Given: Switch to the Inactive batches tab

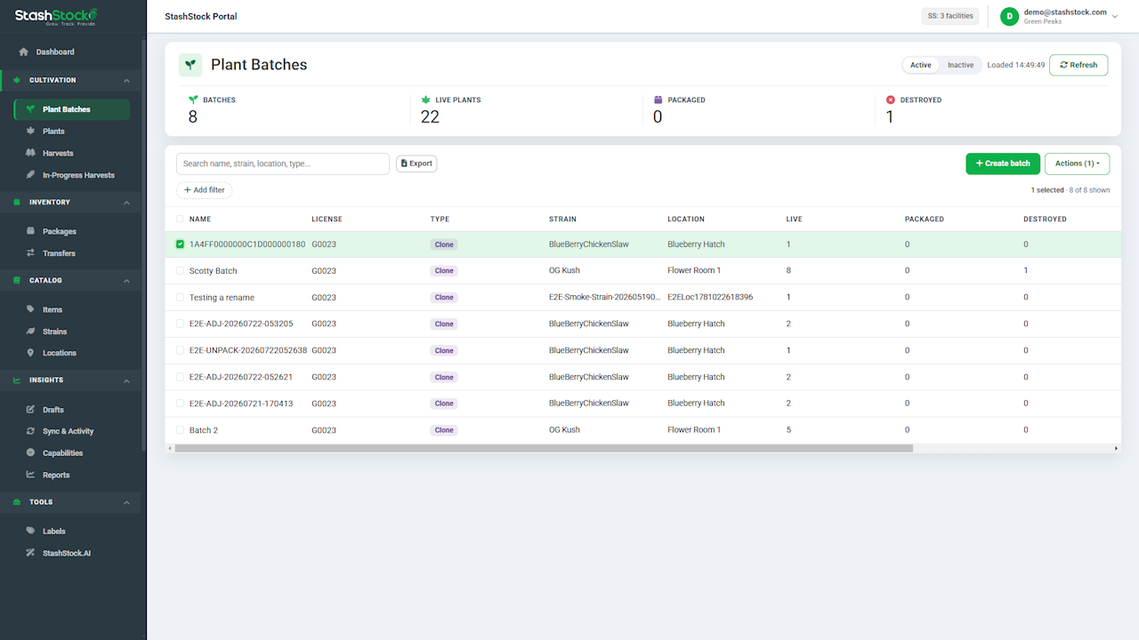Looking at the screenshot, I should pyautogui.click(x=960, y=65).
